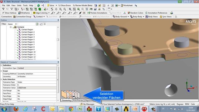This screenshot has width=199, height=112.
Task: Open the Solve dropdown arrow
Action: click(56, 6)
